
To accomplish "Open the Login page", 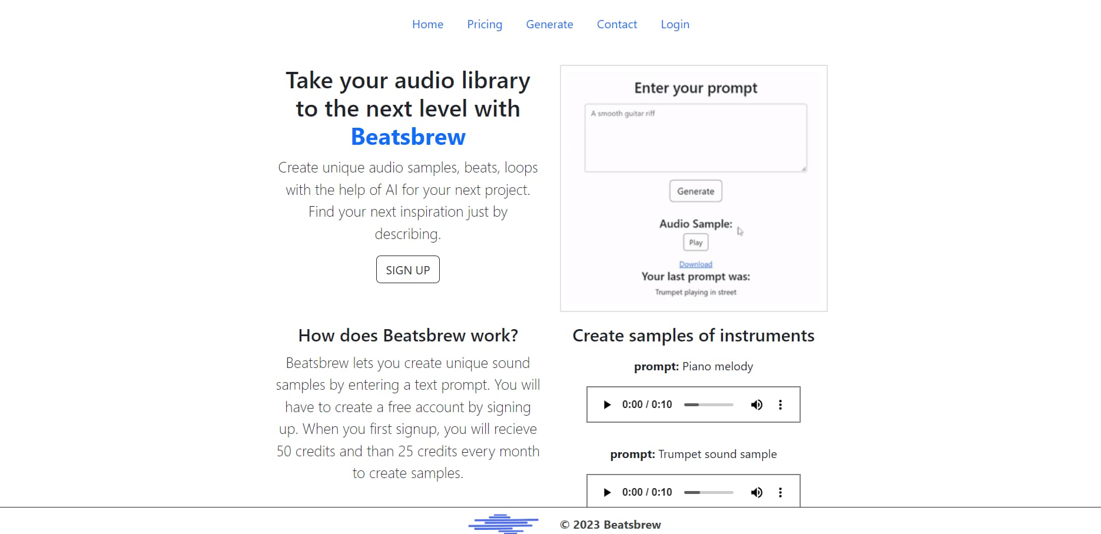I will (x=675, y=24).
